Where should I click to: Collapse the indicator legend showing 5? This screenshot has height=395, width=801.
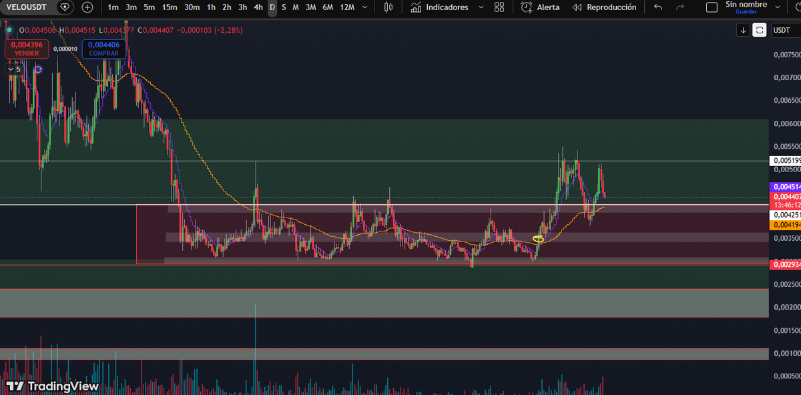click(x=13, y=69)
